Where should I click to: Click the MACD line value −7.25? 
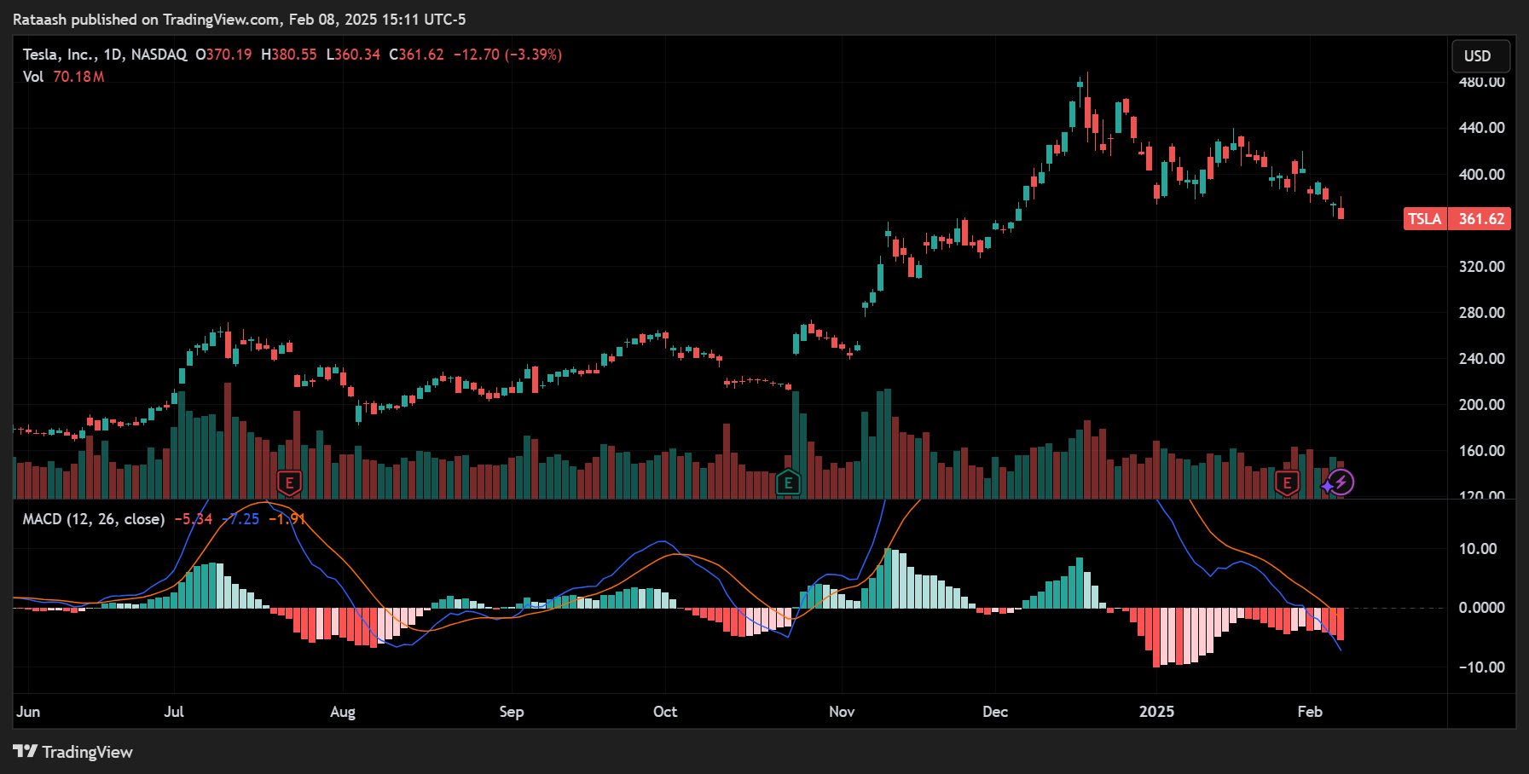tap(240, 519)
